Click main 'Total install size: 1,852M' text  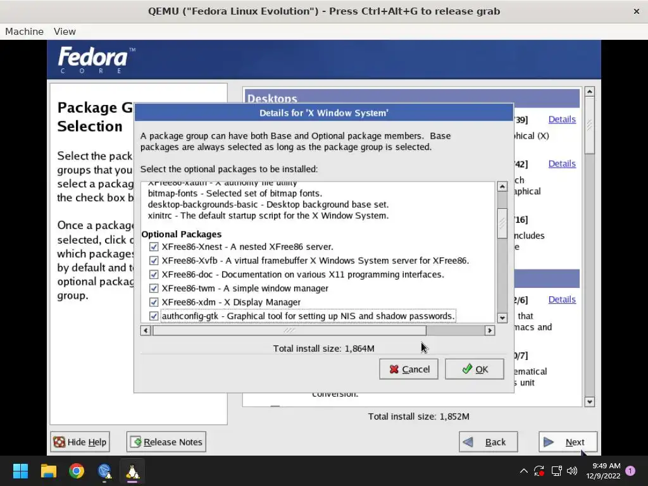pos(419,416)
